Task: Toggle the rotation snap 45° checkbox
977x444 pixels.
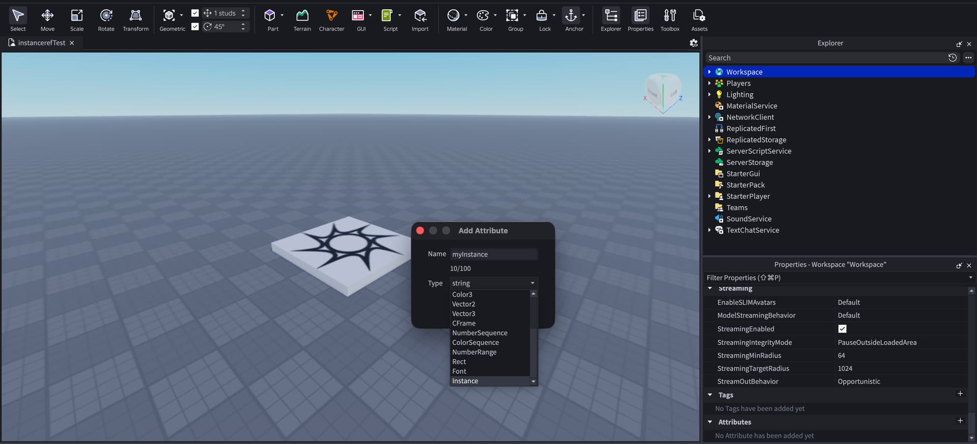Action: tap(195, 26)
